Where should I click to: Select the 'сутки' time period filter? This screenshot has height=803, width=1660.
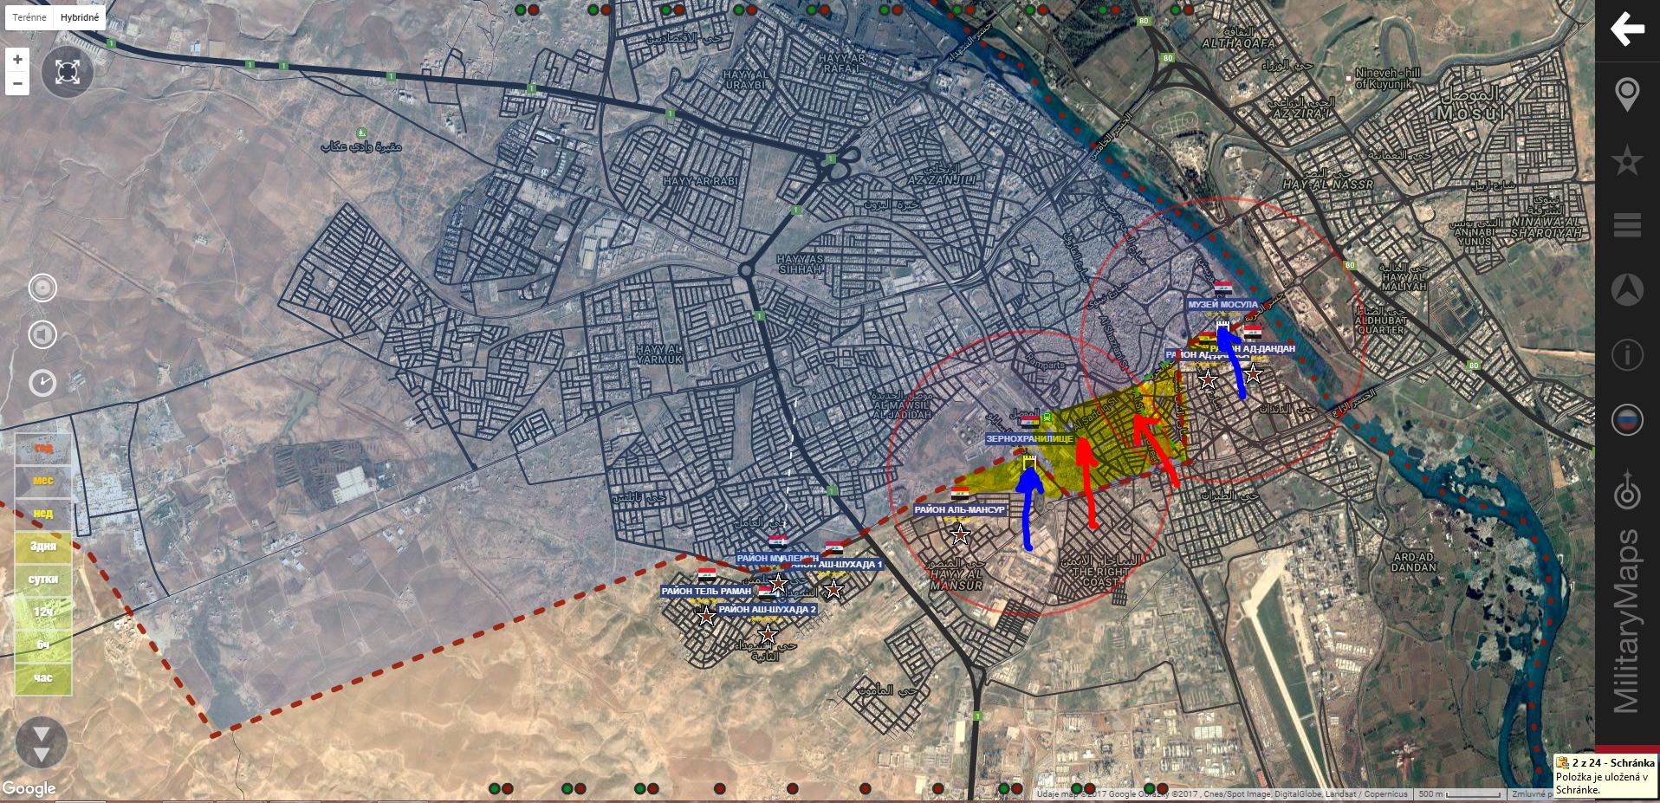[x=43, y=579]
